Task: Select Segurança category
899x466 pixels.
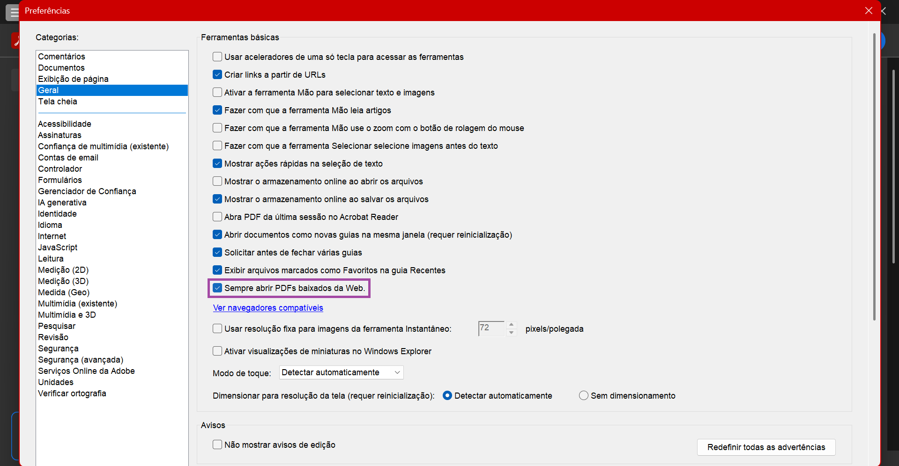Action: point(112,349)
